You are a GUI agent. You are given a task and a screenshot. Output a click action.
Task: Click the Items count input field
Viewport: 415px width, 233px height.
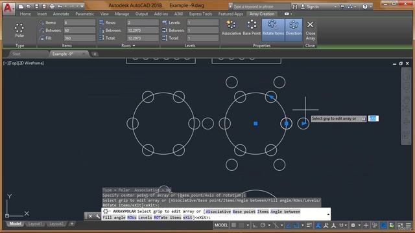pos(79,23)
